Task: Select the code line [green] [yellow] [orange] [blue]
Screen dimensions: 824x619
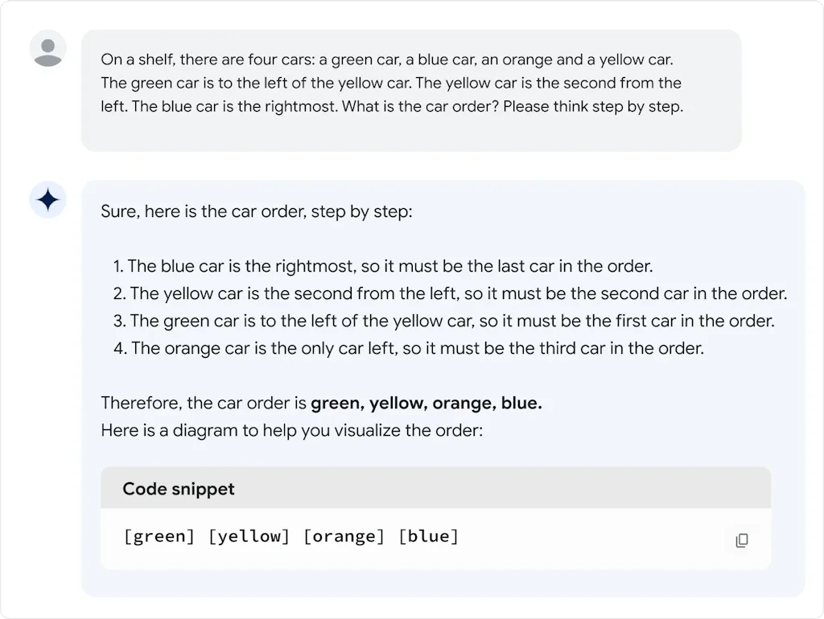Action: [290, 536]
